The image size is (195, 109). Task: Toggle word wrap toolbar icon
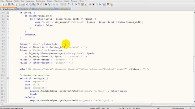pyautogui.click(x=69, y=5)
